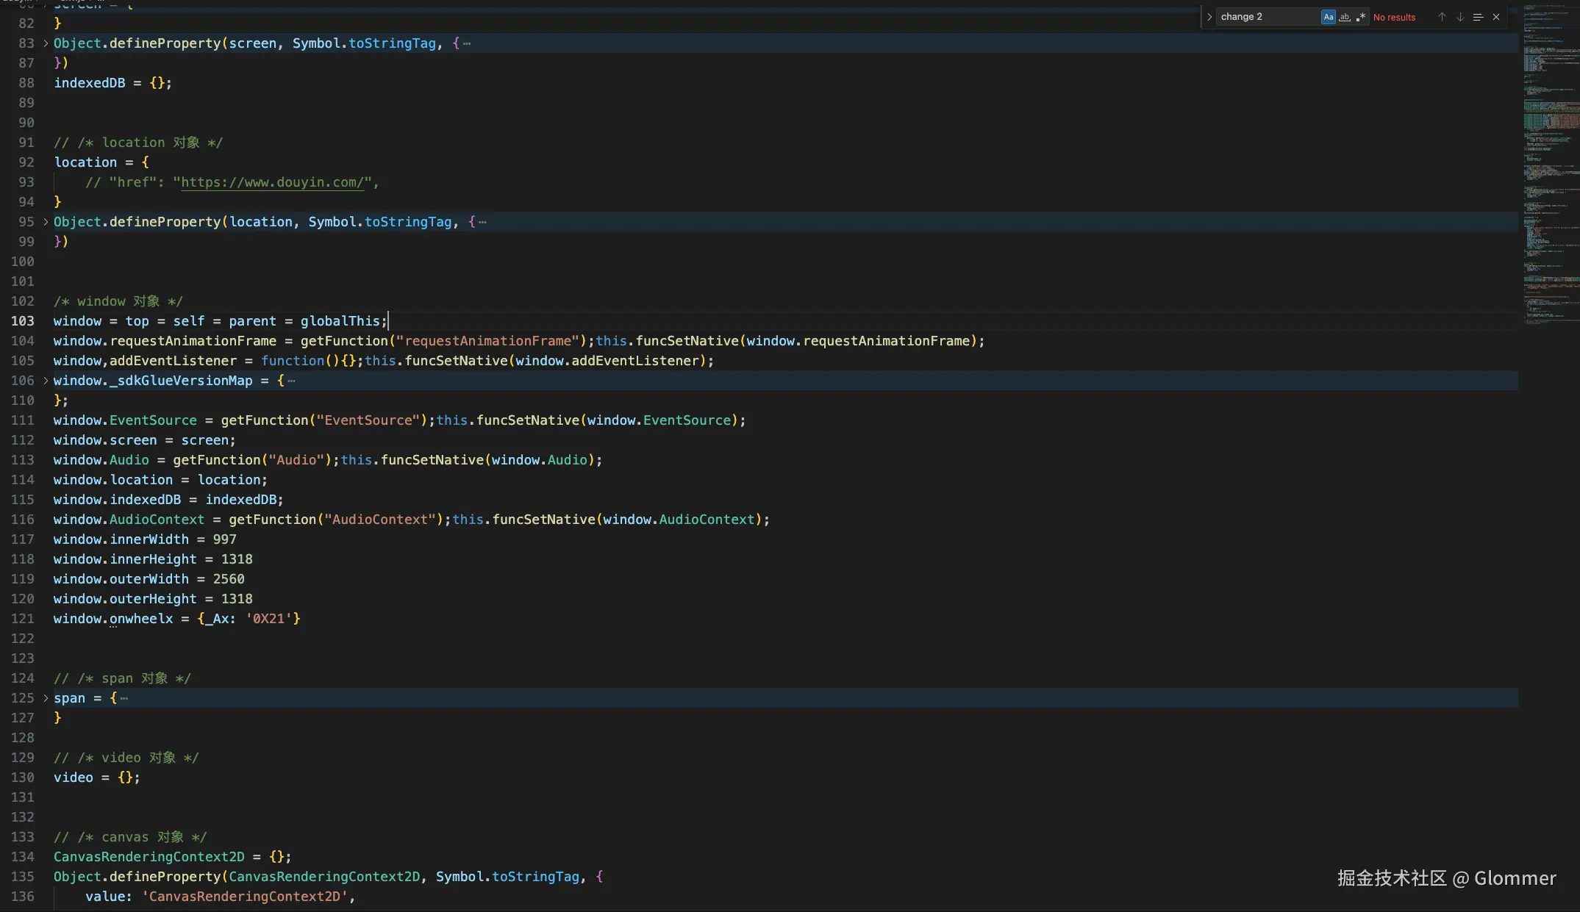Toggle Match Whole Word option
1580x912 pixels.
(x=1344, y=17)
